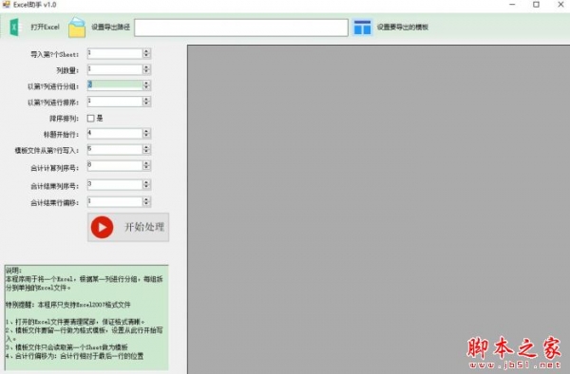
Task: Click the highlighted 以第?列进行分组 field
Action: (x=115, y=85)
